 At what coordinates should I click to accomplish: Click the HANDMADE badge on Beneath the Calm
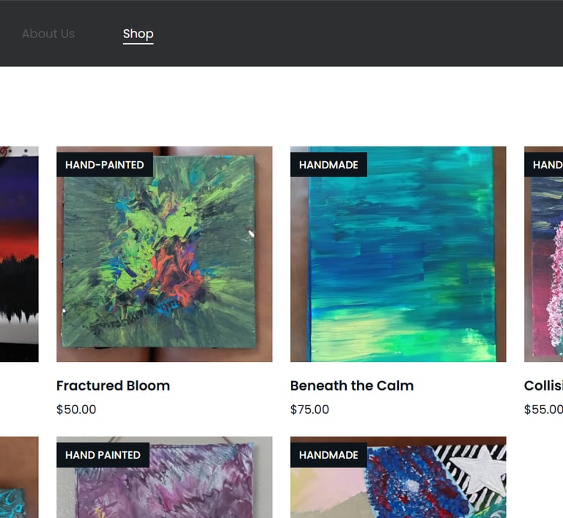click(x=328, y=165)
